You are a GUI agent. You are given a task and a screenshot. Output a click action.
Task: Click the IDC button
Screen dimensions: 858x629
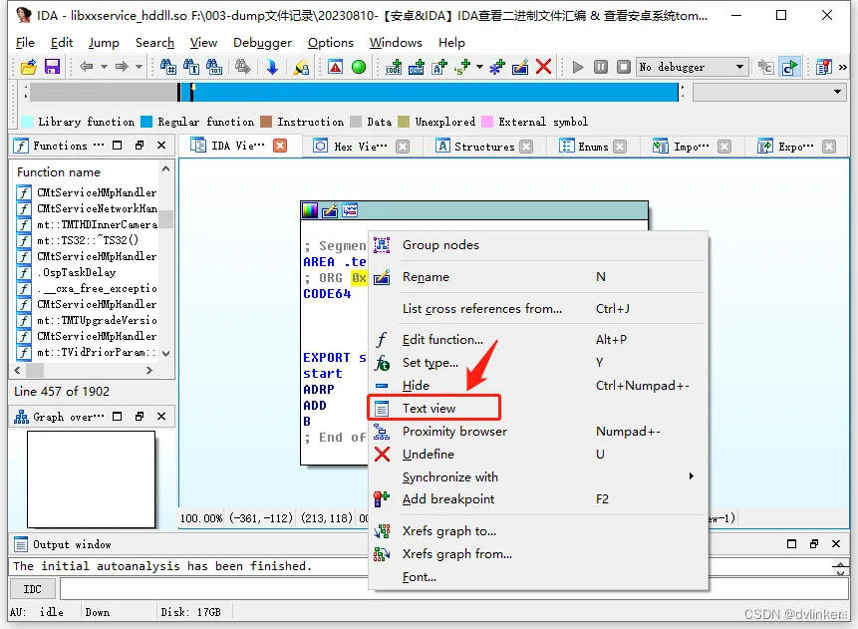click(32, 589)
